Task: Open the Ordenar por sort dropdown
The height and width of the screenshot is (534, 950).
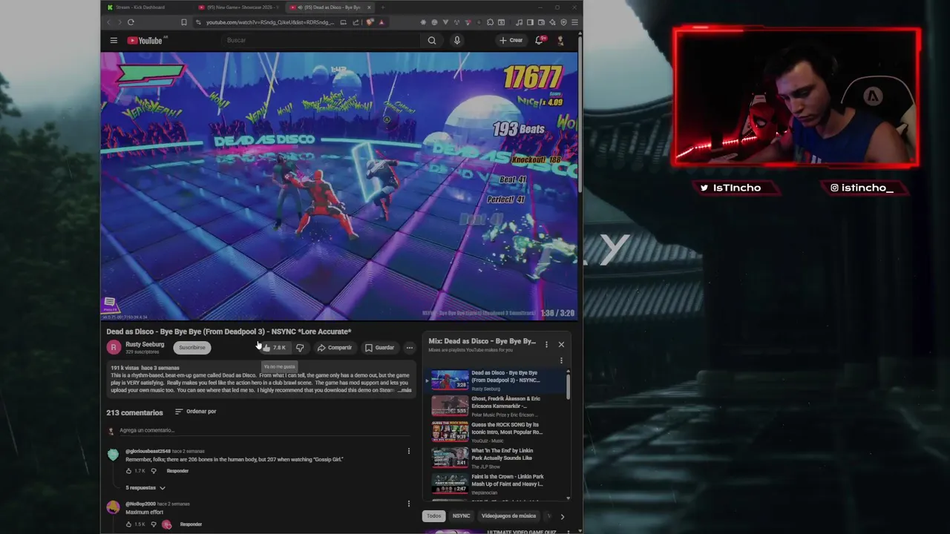Action: (196, 412)
